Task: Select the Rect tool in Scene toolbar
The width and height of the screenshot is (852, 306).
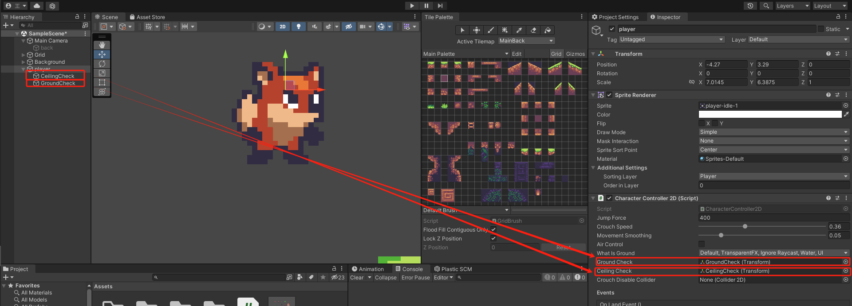Action: coord(102,82)
